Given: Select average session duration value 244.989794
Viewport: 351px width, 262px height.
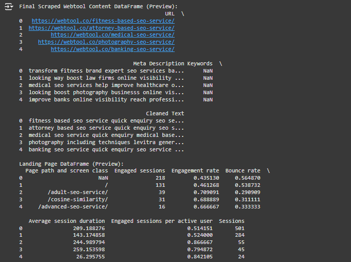Looking at the screenshot, I should pos(89,242).
